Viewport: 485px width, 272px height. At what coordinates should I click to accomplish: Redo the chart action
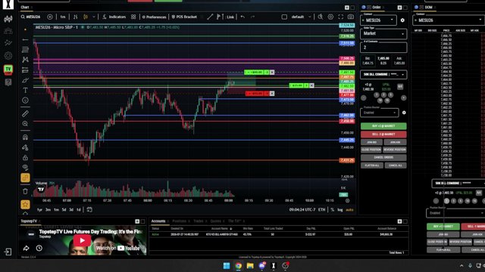click(x=252, y=17)
